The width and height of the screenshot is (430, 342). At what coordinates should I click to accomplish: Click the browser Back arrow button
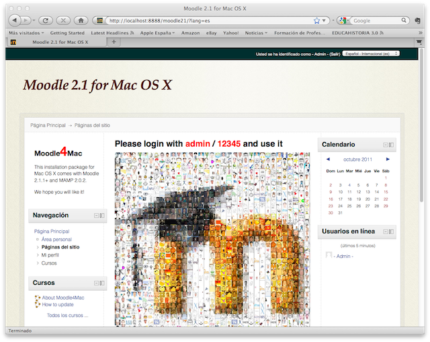click(15, 20)
